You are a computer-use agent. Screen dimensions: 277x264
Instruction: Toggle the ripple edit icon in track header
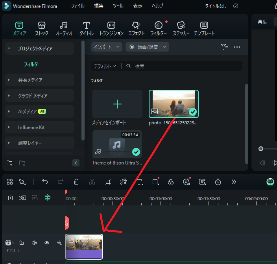coord(35,198)
